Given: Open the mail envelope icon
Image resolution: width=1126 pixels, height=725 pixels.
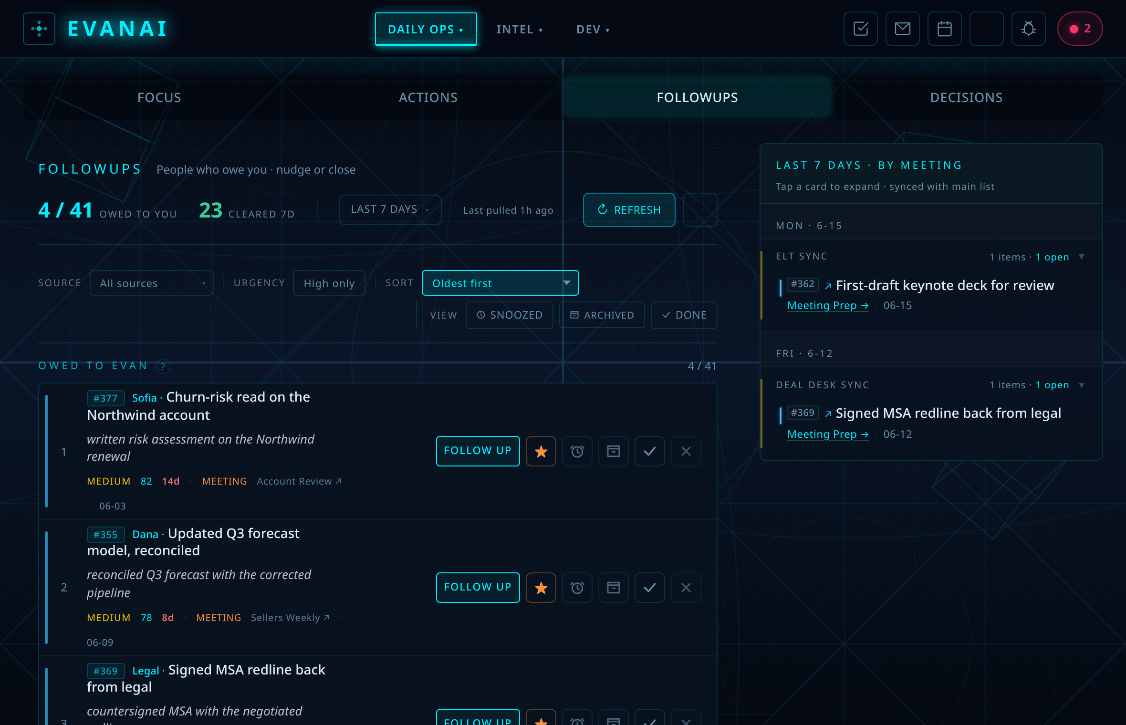Looking at the screenshot, I should (903, 29).
